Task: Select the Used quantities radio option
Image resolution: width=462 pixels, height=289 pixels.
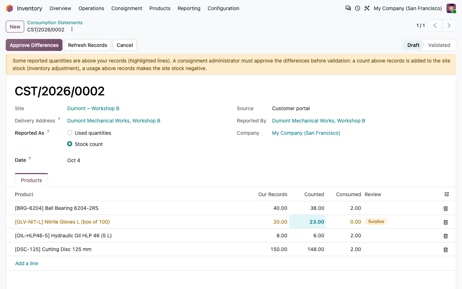Action: (x=70, y=133)
